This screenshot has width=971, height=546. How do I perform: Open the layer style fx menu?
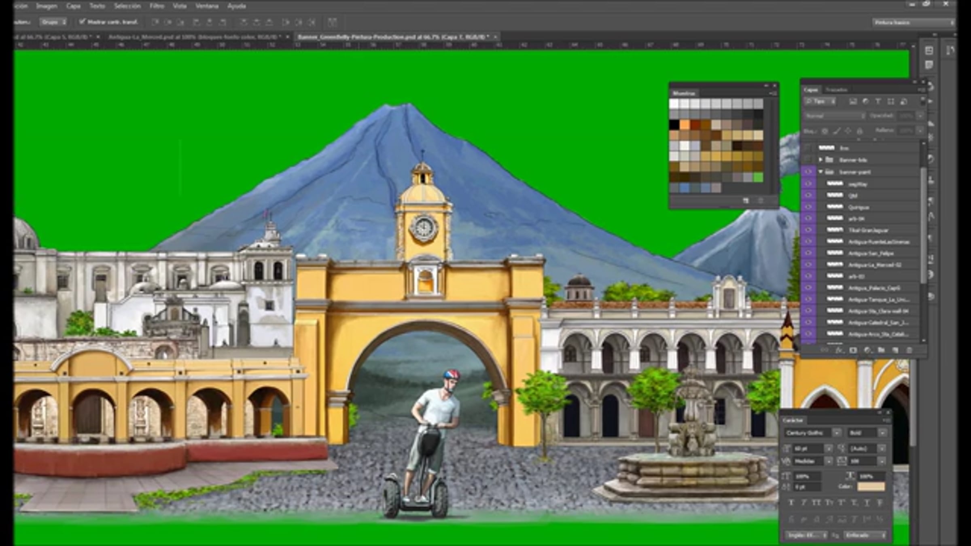(839, 350)
